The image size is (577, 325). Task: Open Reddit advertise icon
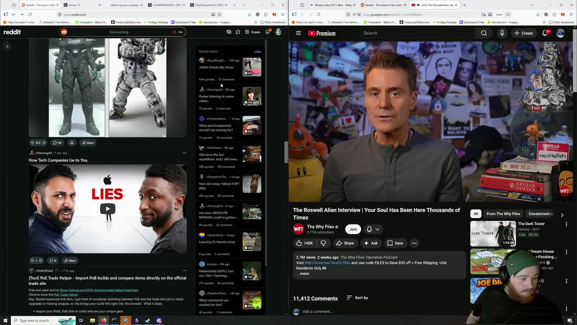coord(229,32)
